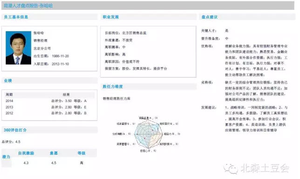Viewport: 300px width, 179px height.
Task: Click the 销售经理胜任力库 text link
Action: [116, 99]
